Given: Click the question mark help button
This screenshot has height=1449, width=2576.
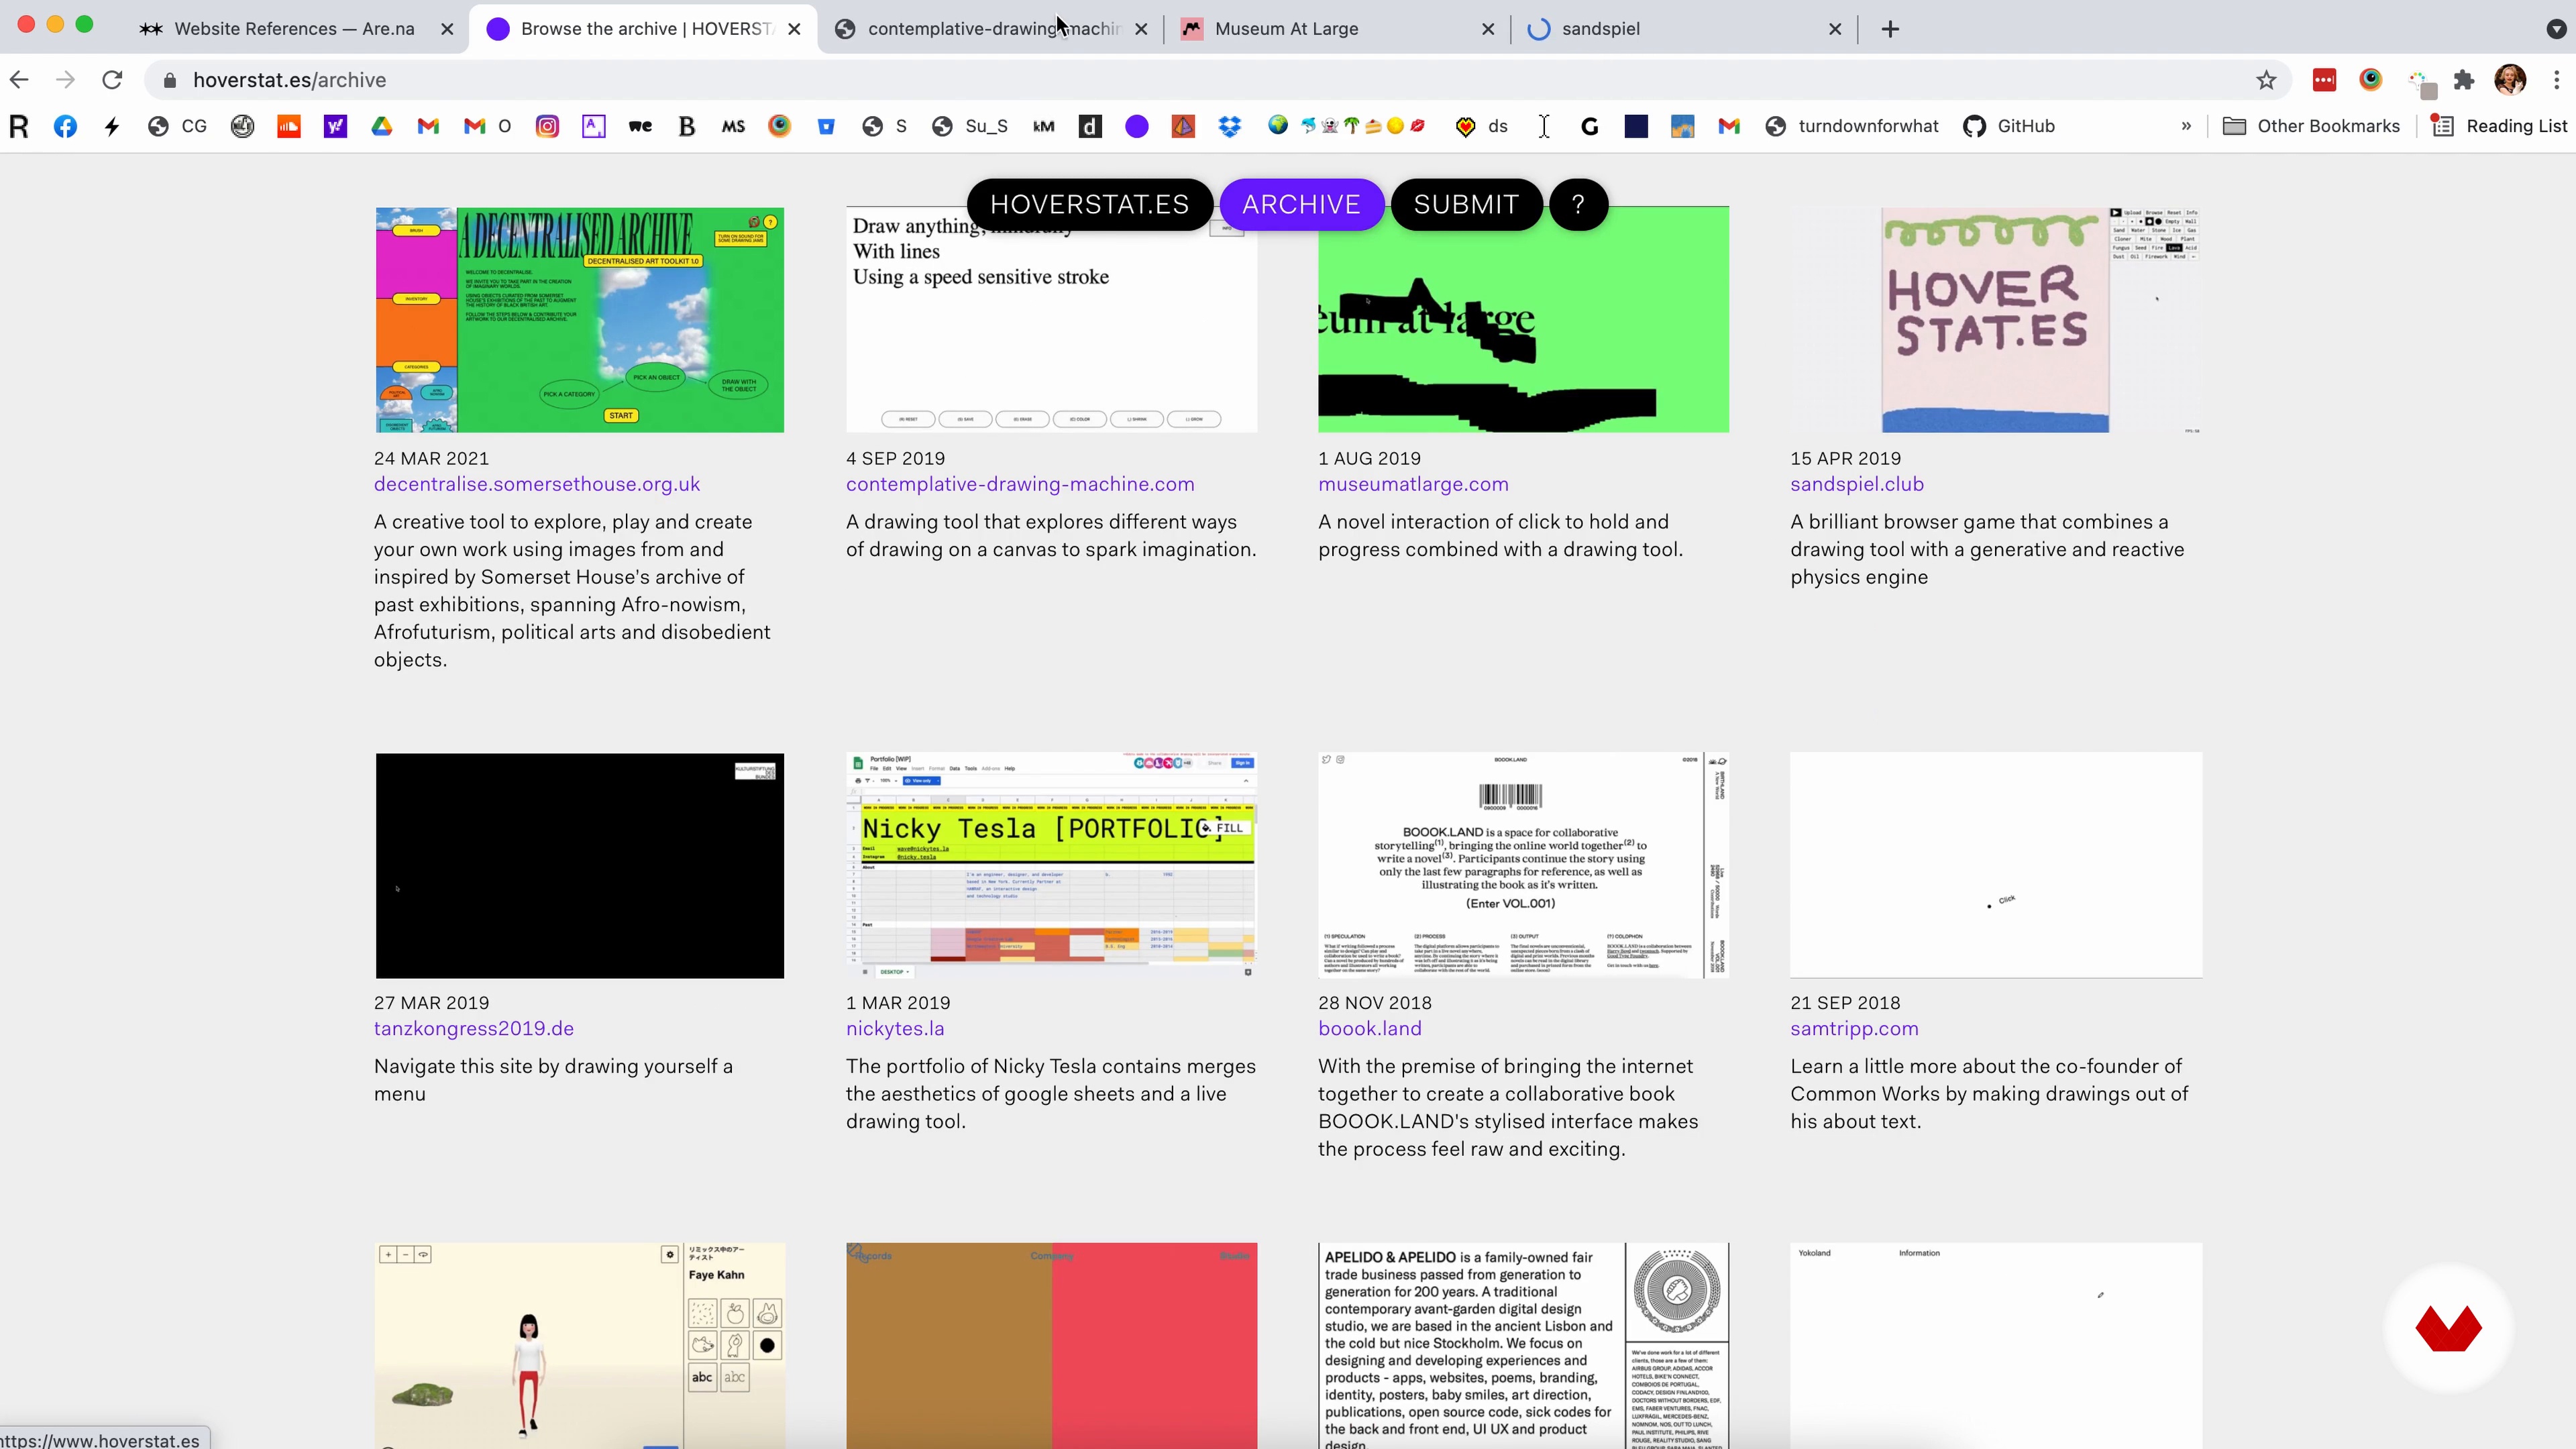Looking at the screenshot, I should (x=1578, y=204).
